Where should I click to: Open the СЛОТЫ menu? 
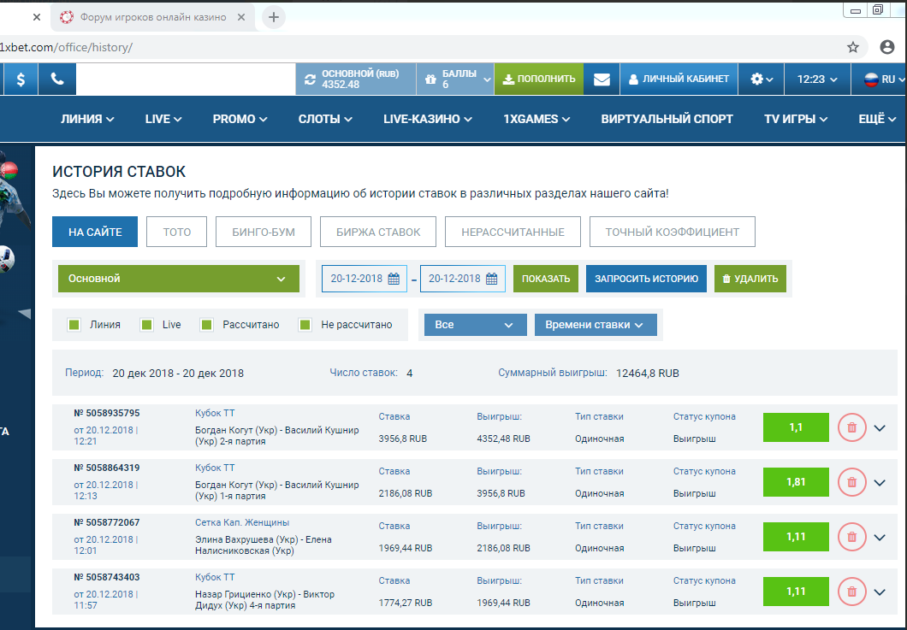pos(325,119)
